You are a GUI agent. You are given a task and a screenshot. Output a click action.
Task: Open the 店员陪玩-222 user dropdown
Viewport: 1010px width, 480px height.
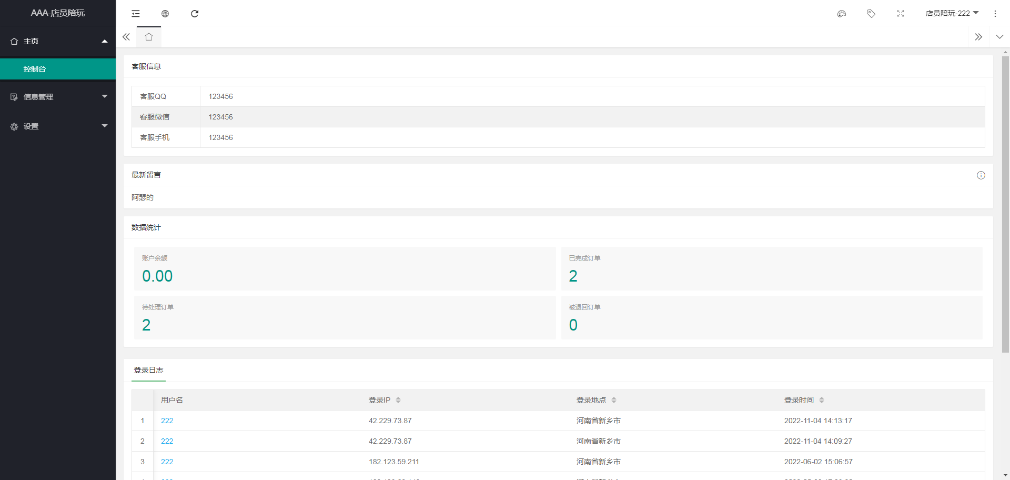(x=952, y=13)
